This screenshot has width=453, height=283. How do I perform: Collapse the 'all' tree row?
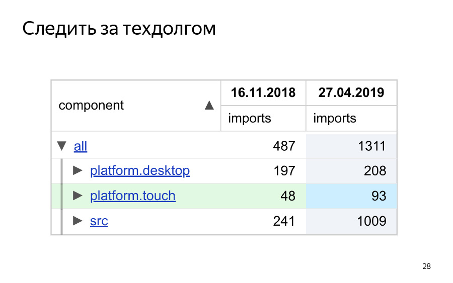62,146
